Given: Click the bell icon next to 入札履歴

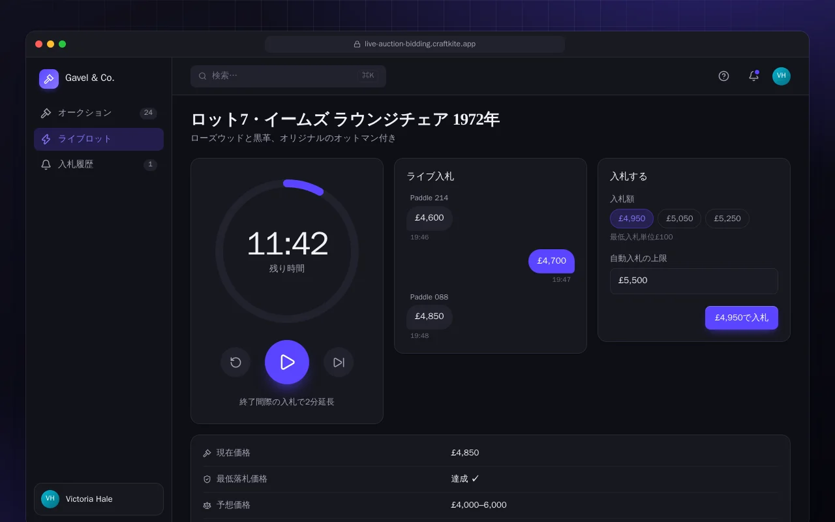Looking at the screenshot, I should (x=46, y=164).
